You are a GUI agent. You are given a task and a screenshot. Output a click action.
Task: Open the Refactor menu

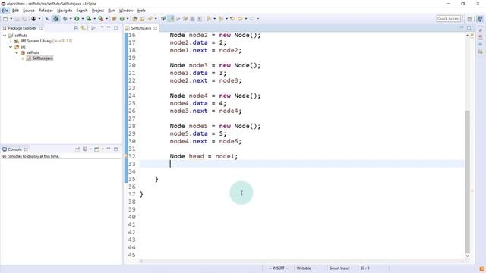tap(46, 11)
